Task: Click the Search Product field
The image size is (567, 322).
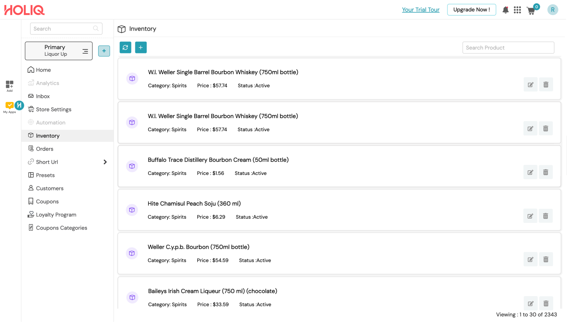Action: click(508, 48)
